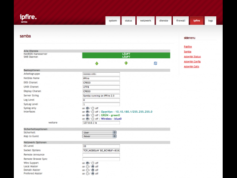Image resolution: width=237 pixels, height=178 pixels.
Task: Click the UNIX Charset field
Action: tap(101, 87)
